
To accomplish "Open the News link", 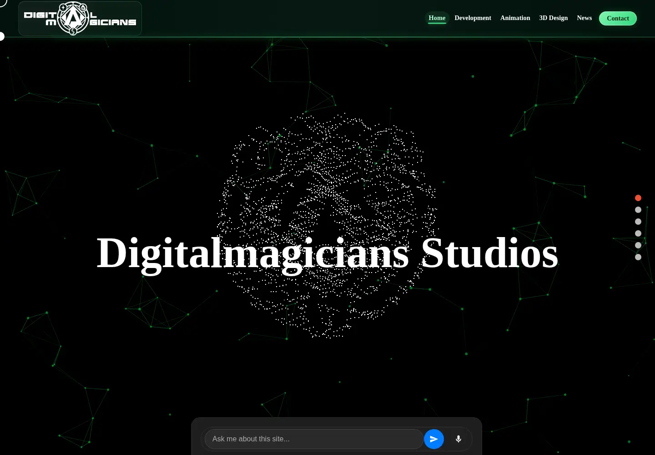I will (584, 18).
